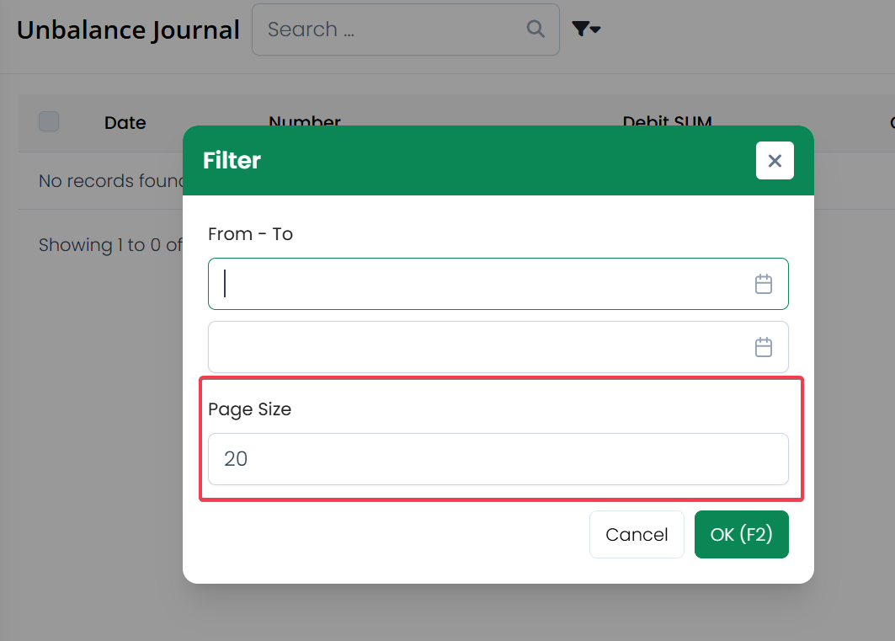
Task: Close the Filter dialog with X
Action: (775, 161)
